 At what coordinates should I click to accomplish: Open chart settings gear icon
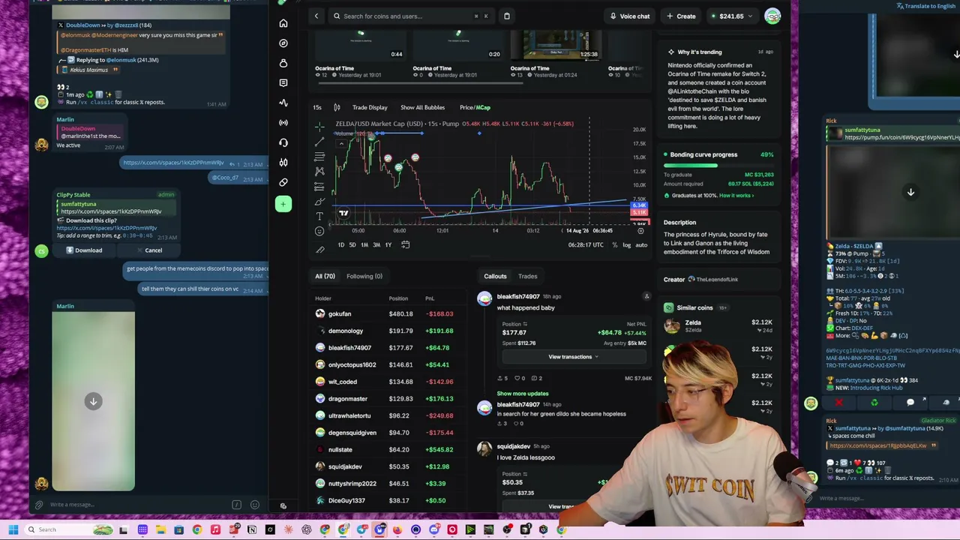(640, 231)
